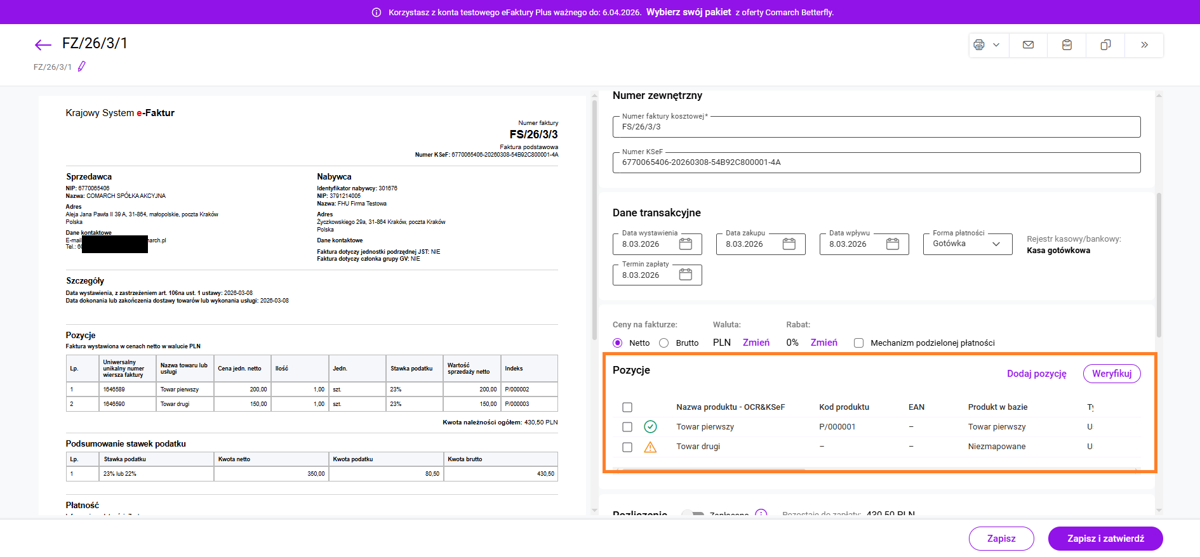Expand print options dropdown arrow

(996, 45)
